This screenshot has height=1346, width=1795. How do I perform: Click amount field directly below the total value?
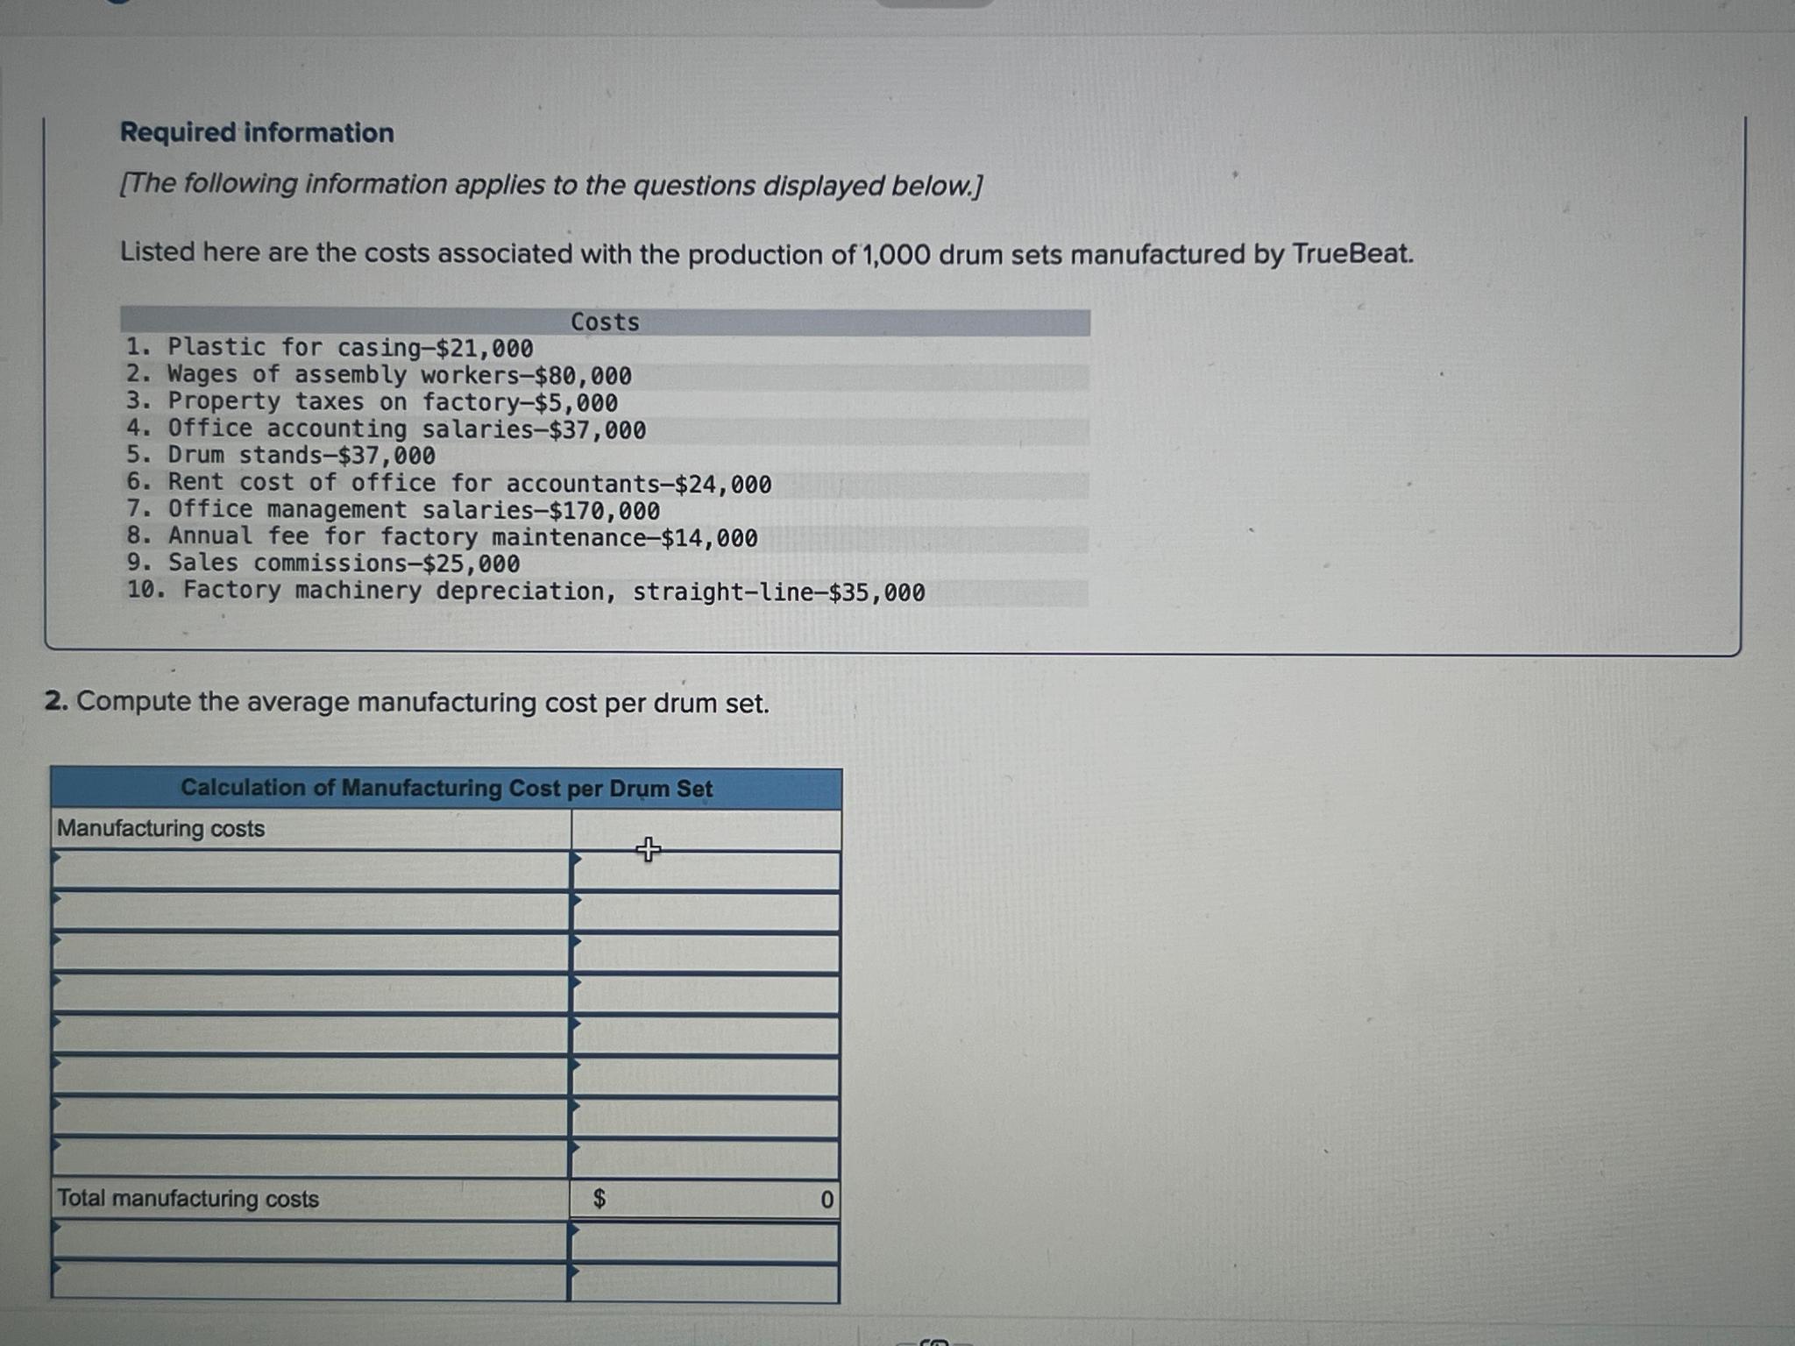(x=706, y=1242)
